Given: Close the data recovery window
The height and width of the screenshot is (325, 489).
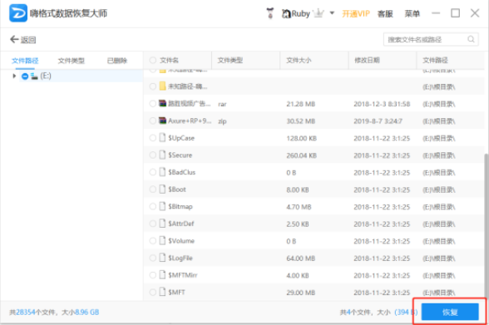Looking at the screenshot, I should 475,13.
